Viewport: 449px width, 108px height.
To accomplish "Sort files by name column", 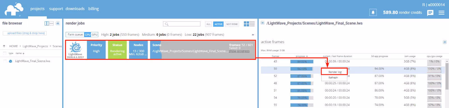I will (20, 53).
